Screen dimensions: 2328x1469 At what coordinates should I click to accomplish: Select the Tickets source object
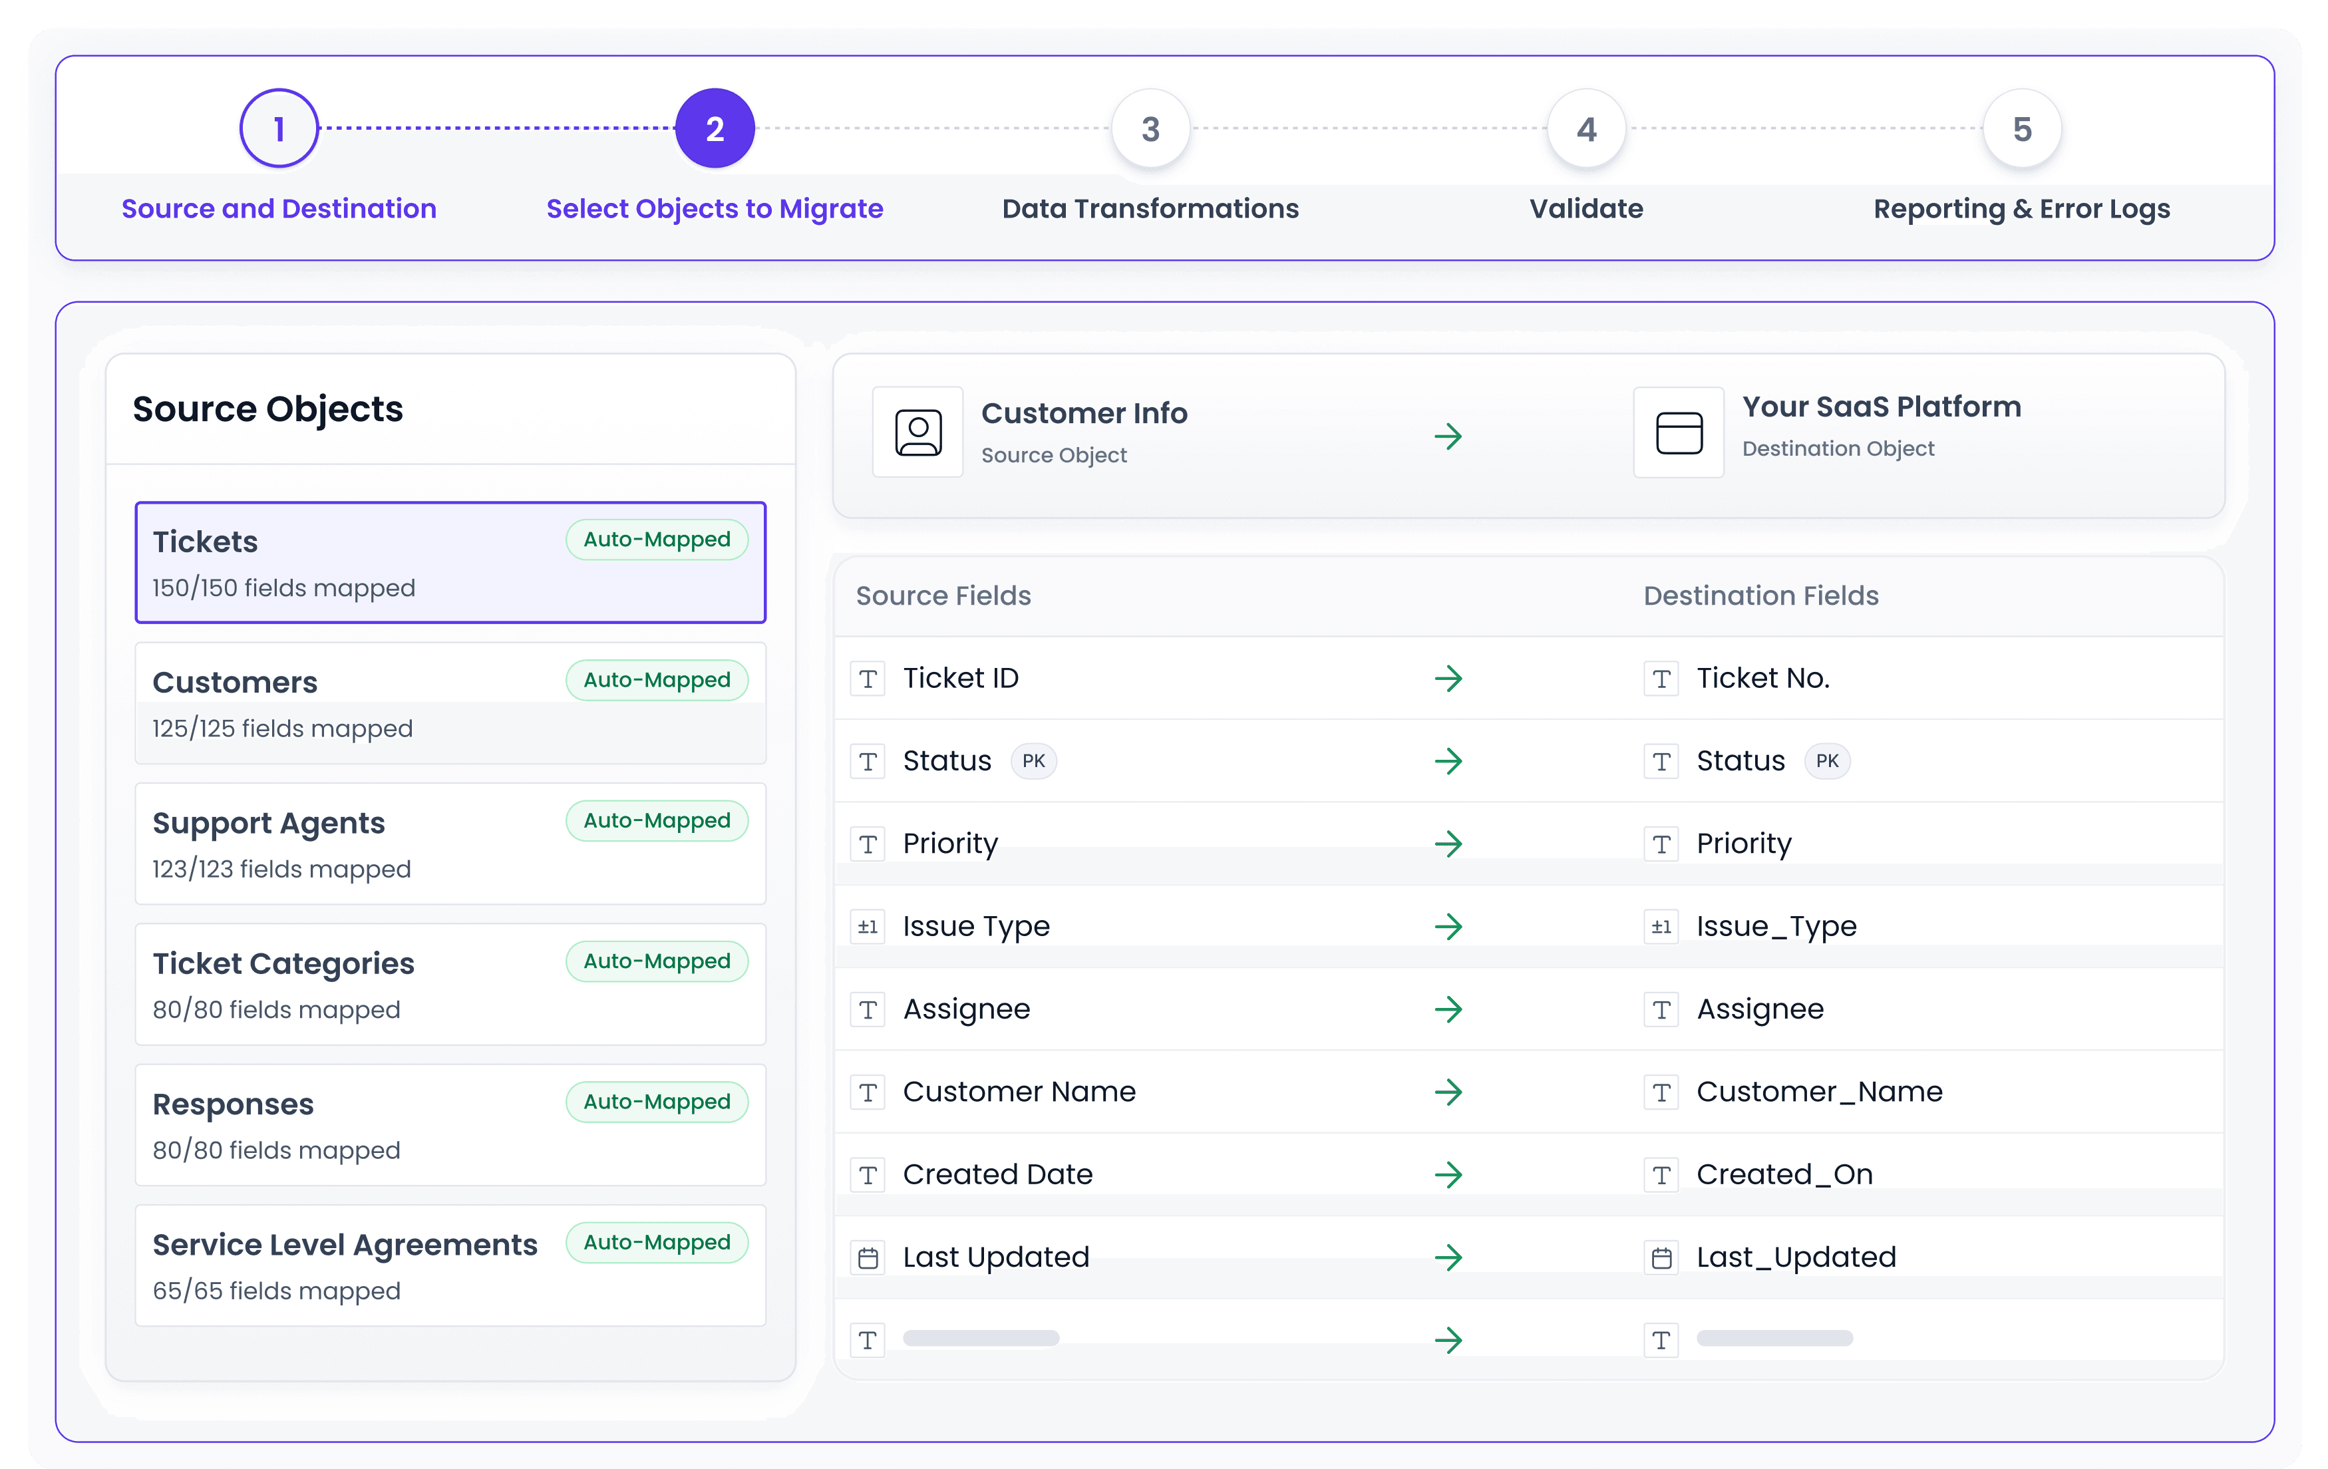click(450, 562)
